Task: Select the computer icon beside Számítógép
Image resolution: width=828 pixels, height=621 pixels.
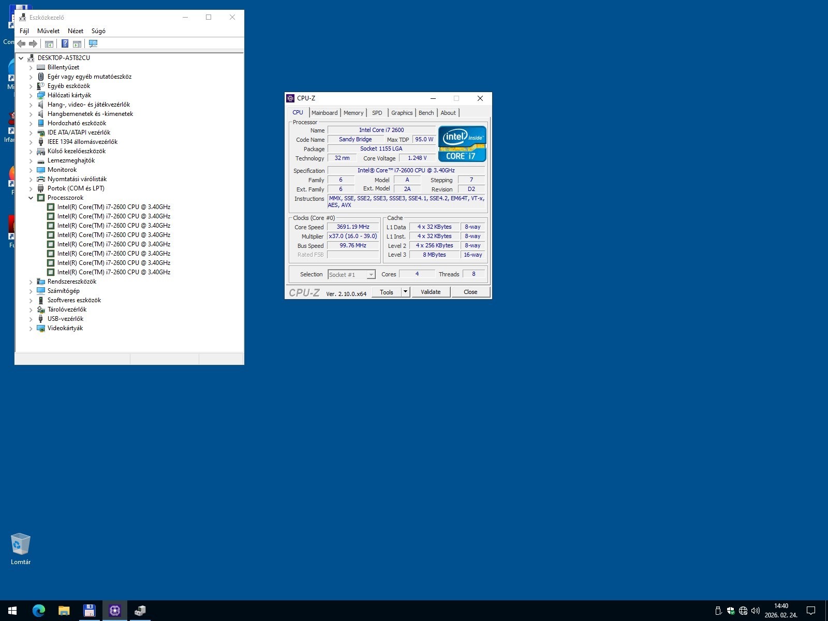Action: 41,291
